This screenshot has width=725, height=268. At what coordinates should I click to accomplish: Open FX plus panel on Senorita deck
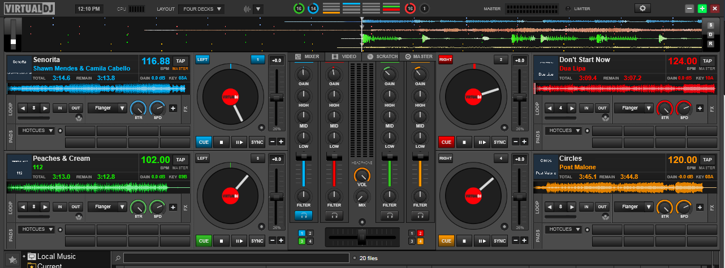point(173,108)
